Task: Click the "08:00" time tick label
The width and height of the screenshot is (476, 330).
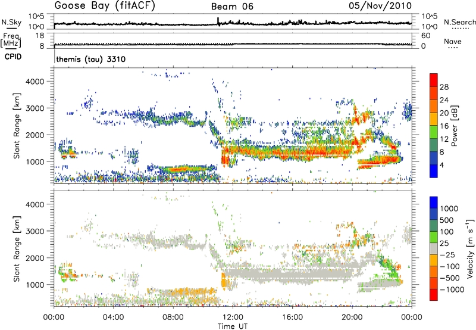Action: [x=173, y=317]
